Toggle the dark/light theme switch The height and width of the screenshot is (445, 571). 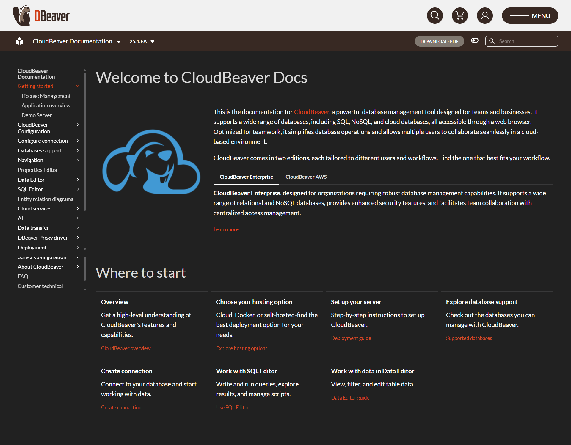[475, 40]
